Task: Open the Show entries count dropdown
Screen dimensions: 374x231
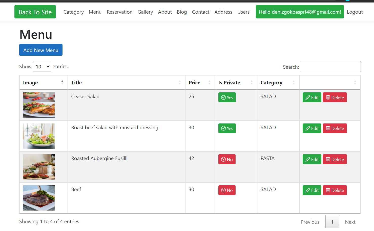Action: 42,66
